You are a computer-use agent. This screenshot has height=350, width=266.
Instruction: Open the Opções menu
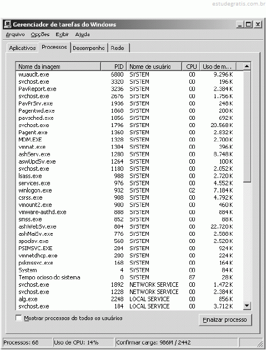point(40,34)
